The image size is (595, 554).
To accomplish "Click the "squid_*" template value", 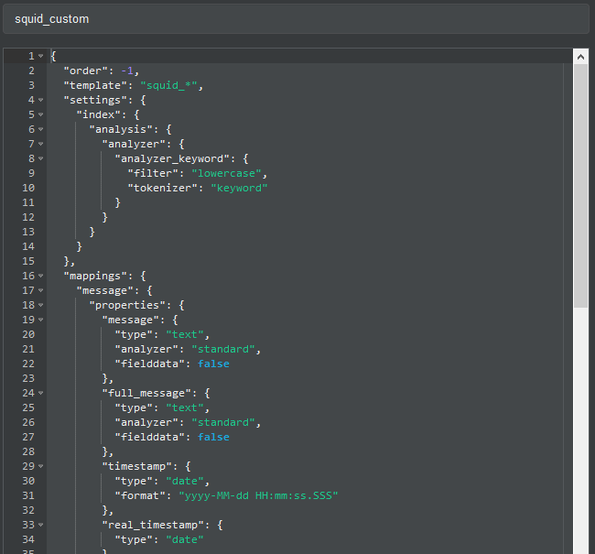I will point(168,85).
